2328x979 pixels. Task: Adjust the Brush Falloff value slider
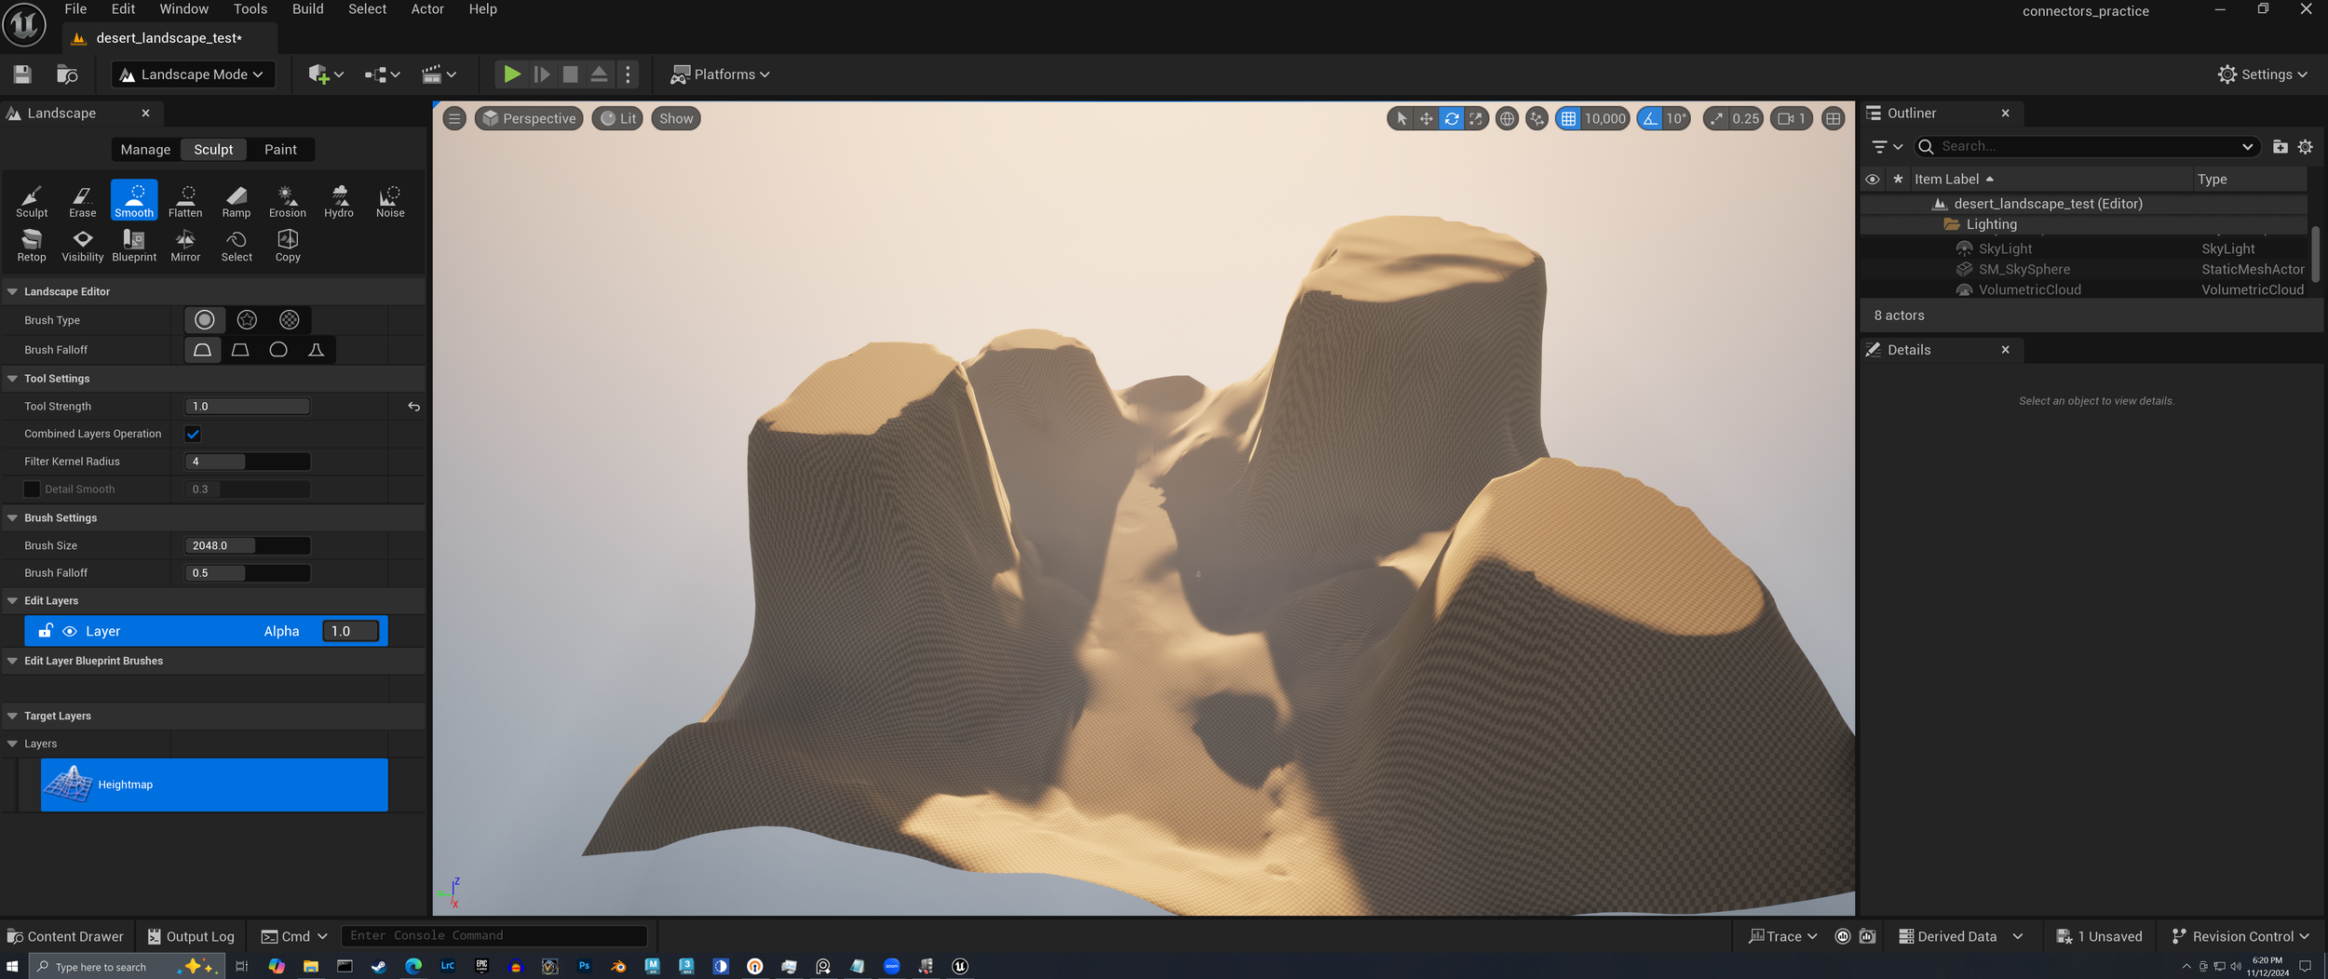[248, 573]
